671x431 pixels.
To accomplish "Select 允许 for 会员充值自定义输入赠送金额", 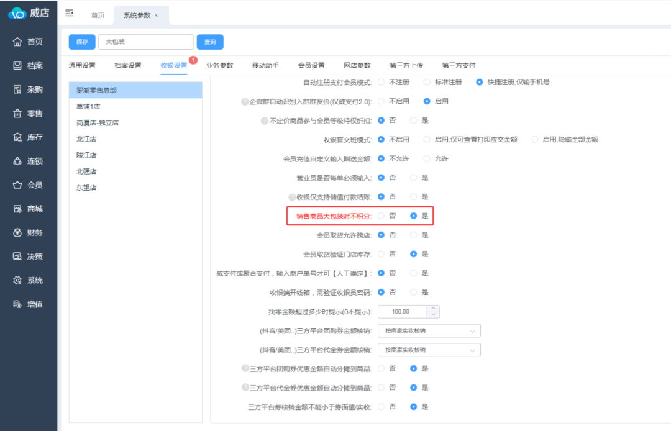I will (427, 158).
